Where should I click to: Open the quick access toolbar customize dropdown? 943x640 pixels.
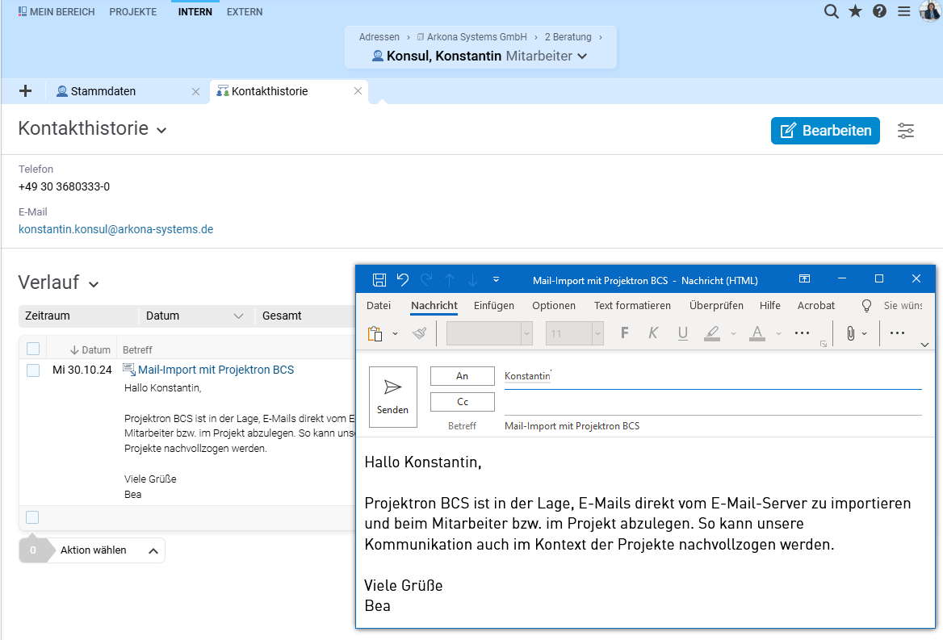tap(497, 279)
